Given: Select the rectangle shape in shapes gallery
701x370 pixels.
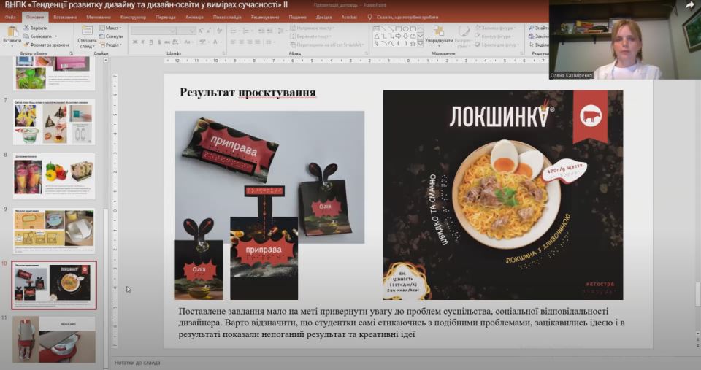Looking at the screenshot, I should pos(399,28).
